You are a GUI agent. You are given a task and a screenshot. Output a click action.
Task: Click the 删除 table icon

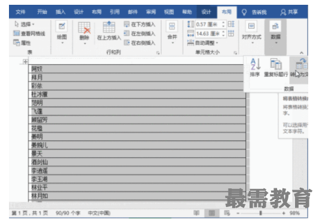tap(84, 28)
